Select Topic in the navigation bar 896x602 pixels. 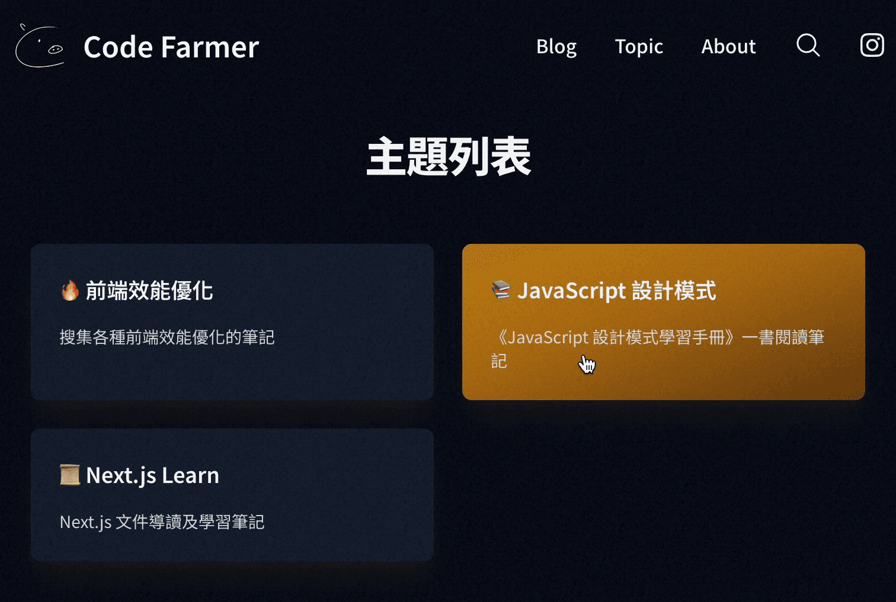(639, 47)
